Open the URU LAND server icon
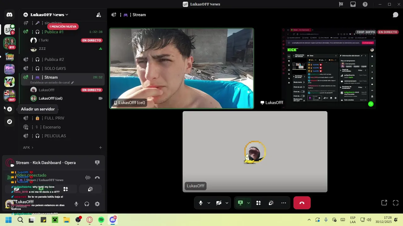Image resolution: width=403 pixels, height=226 pixels. pyautogui.click(x=9, y=57)
